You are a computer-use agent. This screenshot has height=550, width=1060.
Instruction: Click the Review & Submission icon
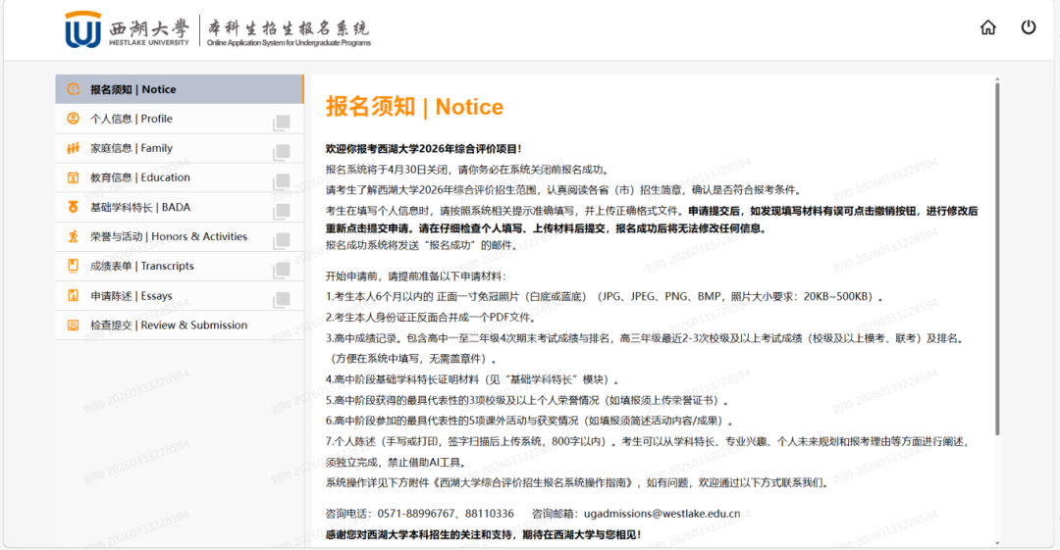pos(73,325)
